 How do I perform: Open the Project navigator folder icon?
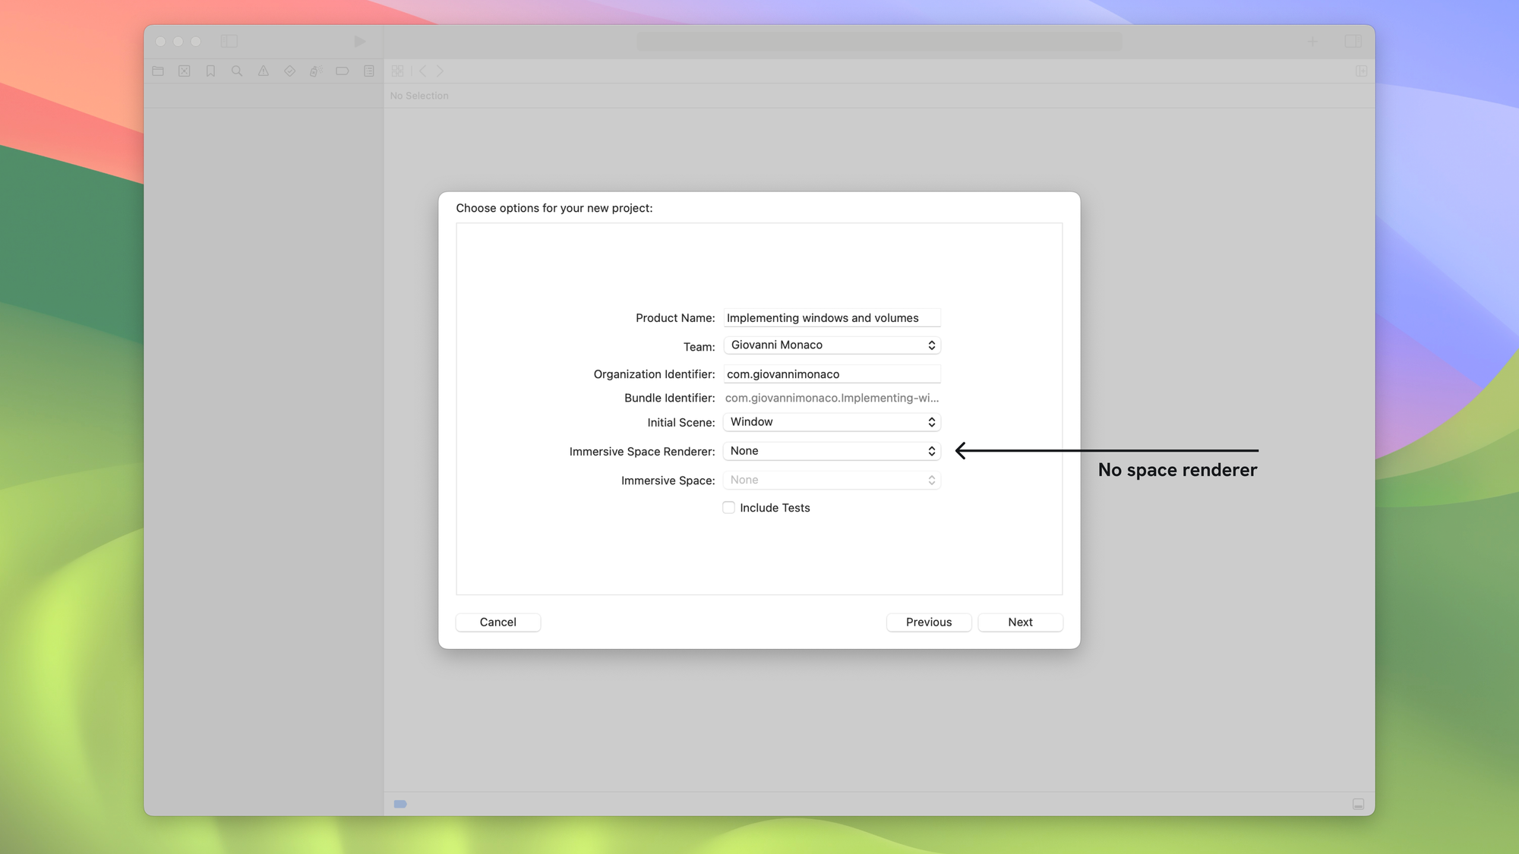click(158, 71)
